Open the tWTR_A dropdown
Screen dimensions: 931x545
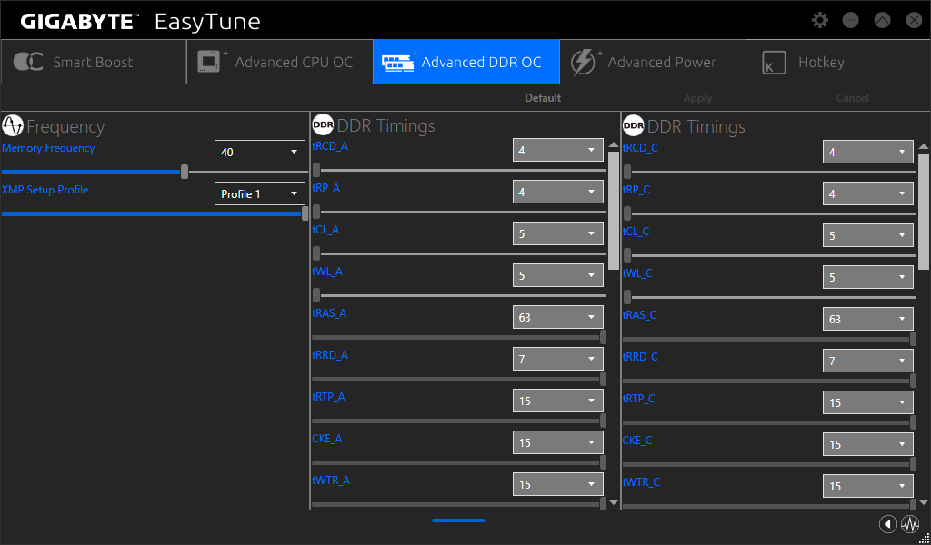click(x=558, y=484)
